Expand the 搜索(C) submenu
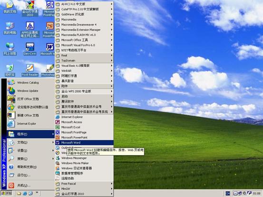263x197 pixels. [31, 159]
